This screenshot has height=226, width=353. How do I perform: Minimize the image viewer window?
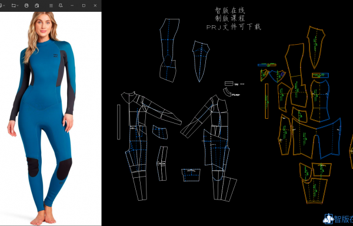72,6
